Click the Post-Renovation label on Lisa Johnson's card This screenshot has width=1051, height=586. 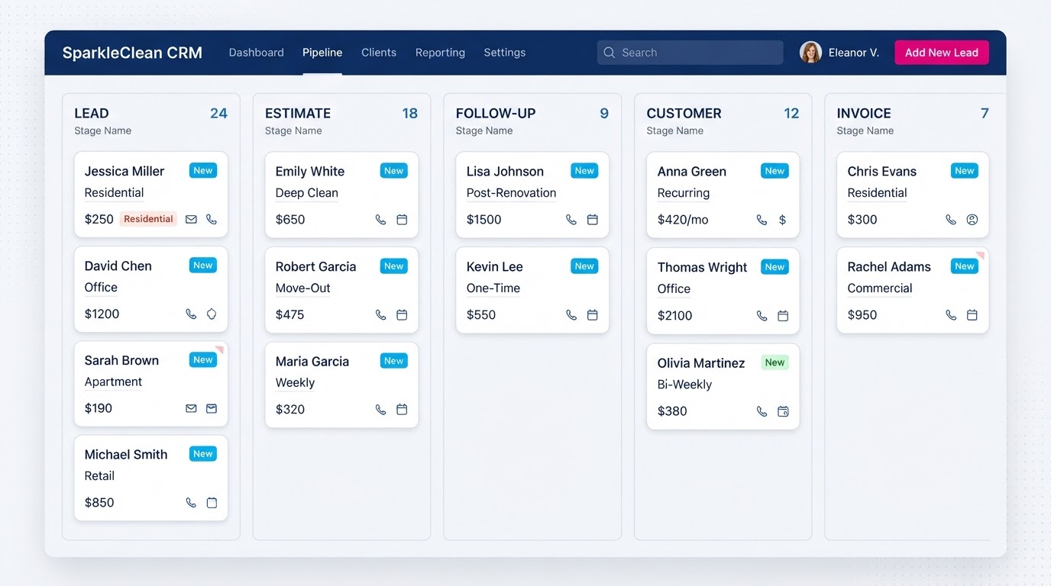[x=511, y=193]
